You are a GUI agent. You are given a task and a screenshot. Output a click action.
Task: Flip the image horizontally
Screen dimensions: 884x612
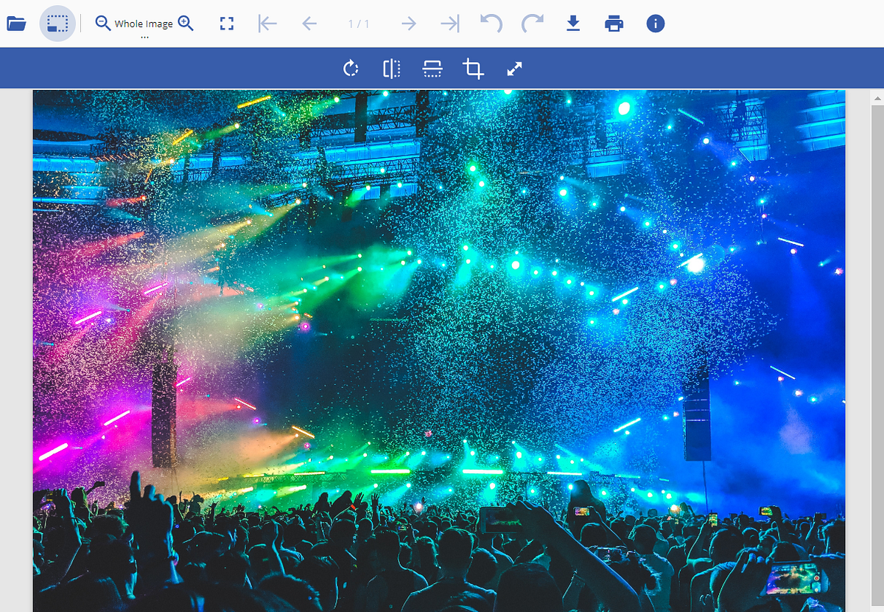[391, 68]
